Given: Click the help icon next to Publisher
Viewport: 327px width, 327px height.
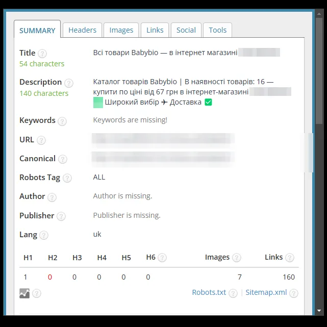Looking at the screenshot, I should (61, 216).
